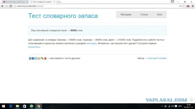Go to the Блог page
The image size is (195, 109).
[x=160, y=15]
